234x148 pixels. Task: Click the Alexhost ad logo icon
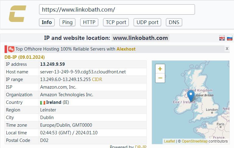click(11, 49)
